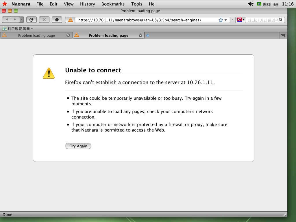Close the first Problem loading page tab
Viewport: 296px width, 222px height.
68,35
